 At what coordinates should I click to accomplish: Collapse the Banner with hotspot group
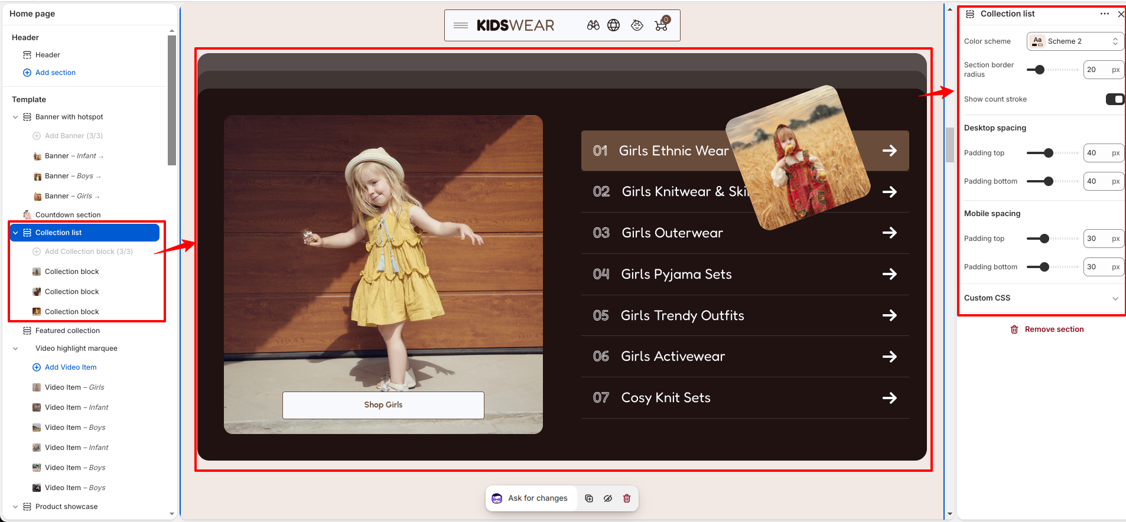tap(15, 117)
